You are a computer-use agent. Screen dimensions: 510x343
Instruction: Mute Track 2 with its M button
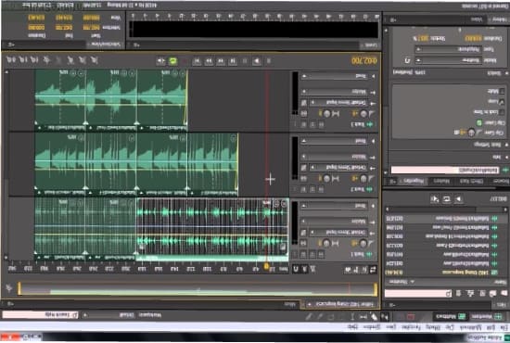(x=321, y=189)
